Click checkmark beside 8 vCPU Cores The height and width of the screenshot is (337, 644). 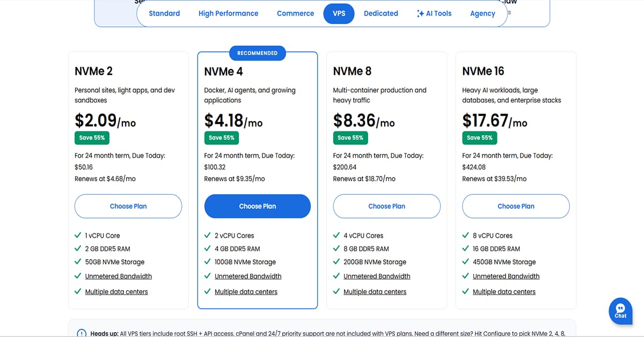pyautogui.click(x=466, y=235)
